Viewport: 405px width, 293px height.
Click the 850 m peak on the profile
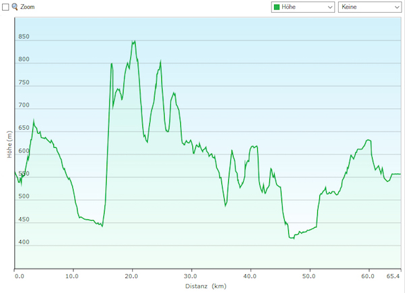pyautogui.click(x=134, y=41)
